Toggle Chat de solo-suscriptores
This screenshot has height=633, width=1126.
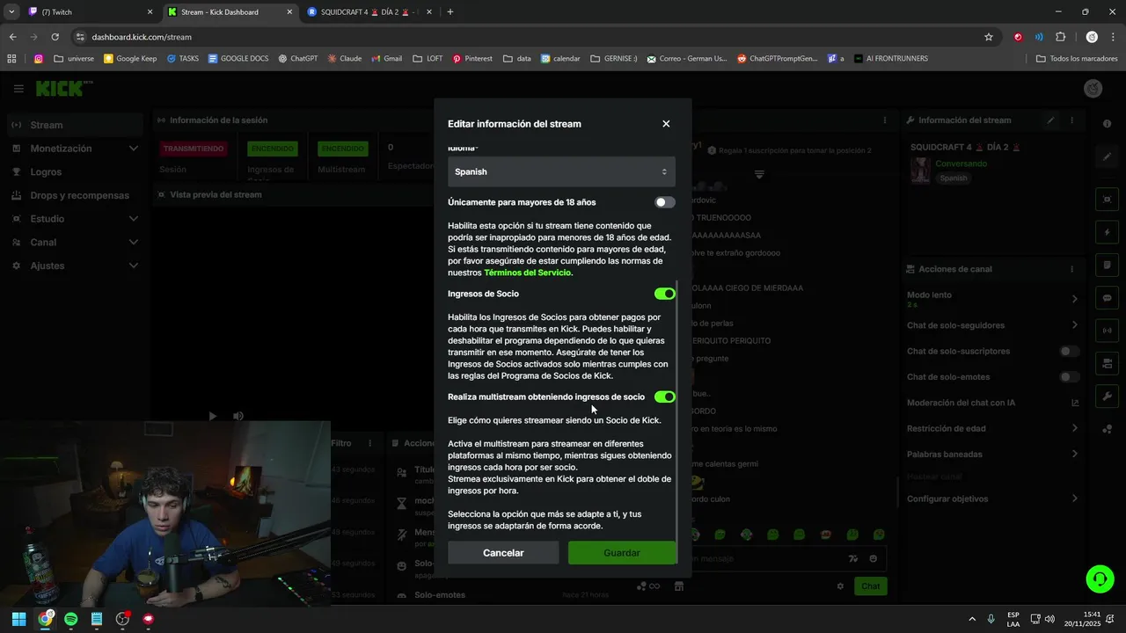click(1069, 352)
